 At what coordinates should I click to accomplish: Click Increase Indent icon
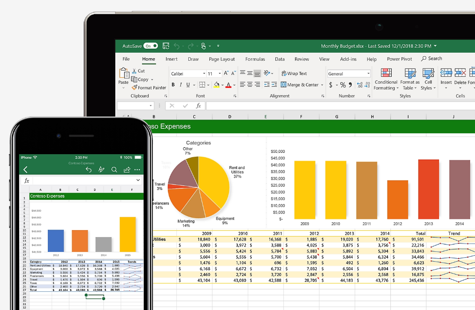pyautogui.click(x=274, y=85)
